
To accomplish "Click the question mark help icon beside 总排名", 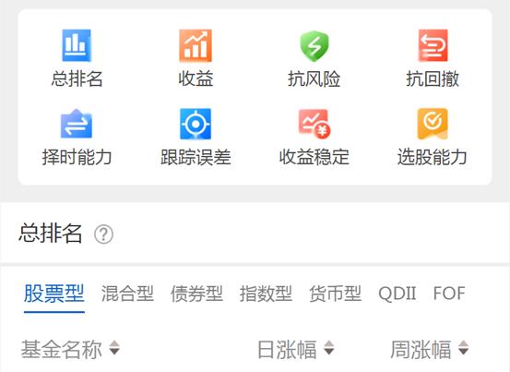I will coord(103,234).
